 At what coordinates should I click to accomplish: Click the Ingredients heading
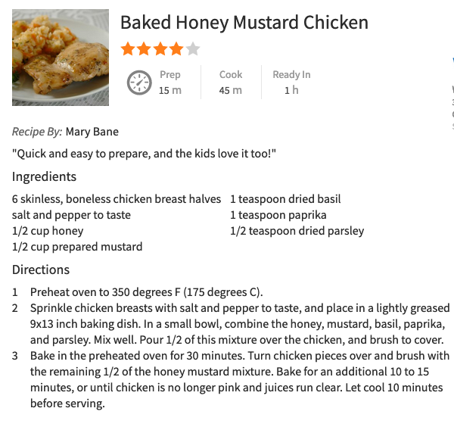click(x=45, y=176)
